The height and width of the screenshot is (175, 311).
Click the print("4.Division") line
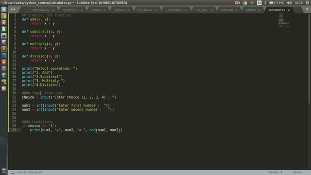coord(41,85)
